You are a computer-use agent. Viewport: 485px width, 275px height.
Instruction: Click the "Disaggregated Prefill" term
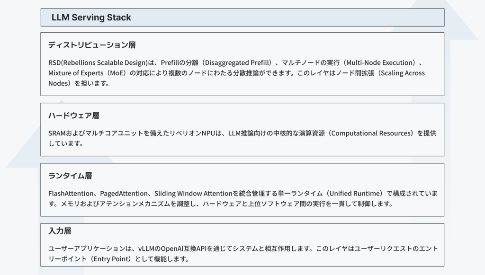click(237, 62)
